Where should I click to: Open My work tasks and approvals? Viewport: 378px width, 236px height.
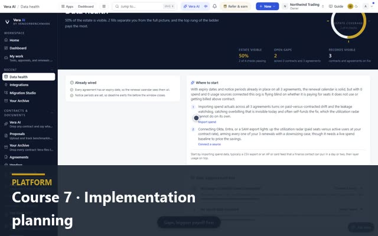pyautogui.click(x=29, y=58)
